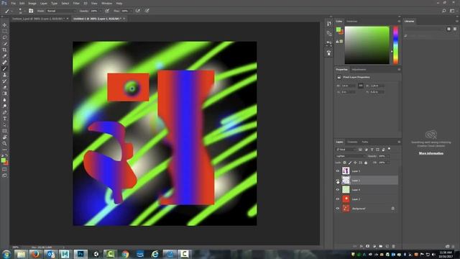Click the Create new group folder icon
This screenshot has width=460, height=259.
pyautogui.click(x=380, y=246)
